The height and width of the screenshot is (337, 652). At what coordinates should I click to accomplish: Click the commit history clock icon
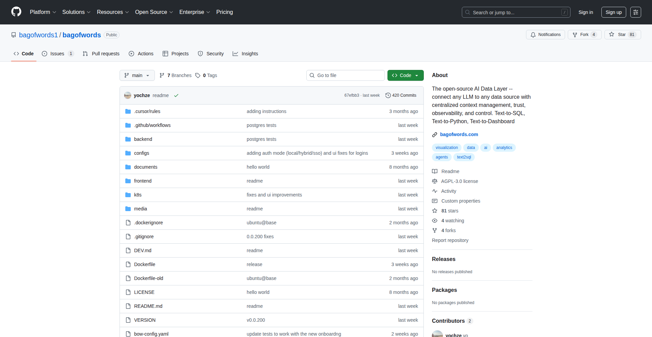388,95
